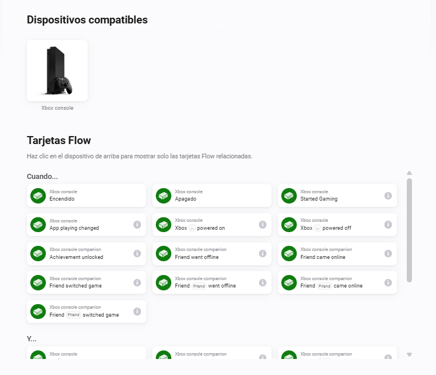Show info for Achievement unlocked card
Screen dimensions: 436x375
(x=137, y=253)
